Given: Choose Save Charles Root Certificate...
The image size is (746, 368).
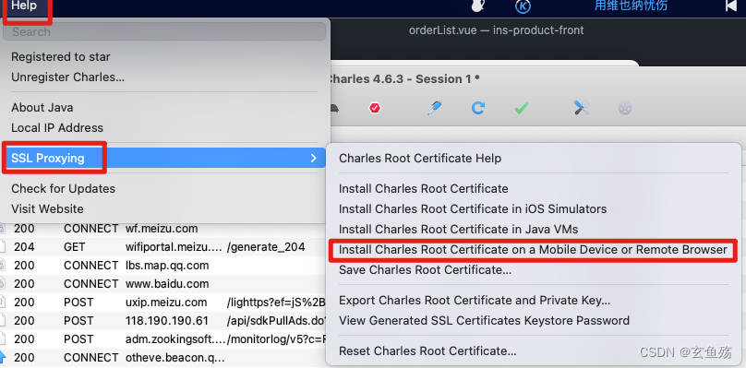Looking at the screenshot, I should tap(425, 270).
